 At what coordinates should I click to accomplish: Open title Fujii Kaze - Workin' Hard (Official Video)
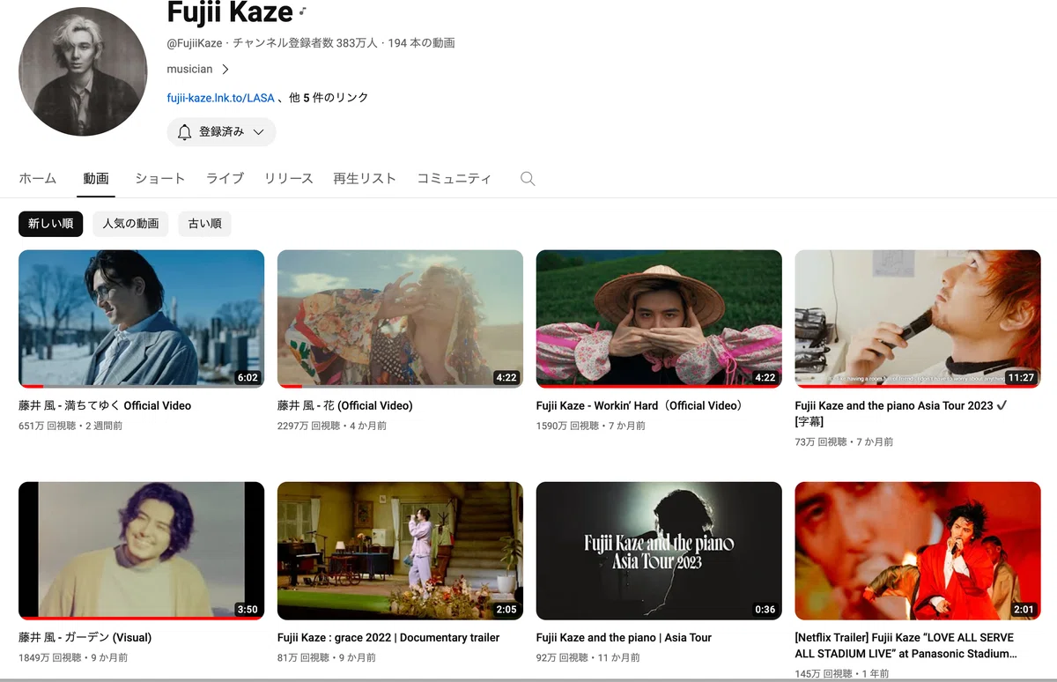tap(642, 406)
